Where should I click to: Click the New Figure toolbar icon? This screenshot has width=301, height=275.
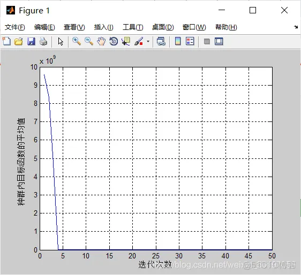coord(6,41)
